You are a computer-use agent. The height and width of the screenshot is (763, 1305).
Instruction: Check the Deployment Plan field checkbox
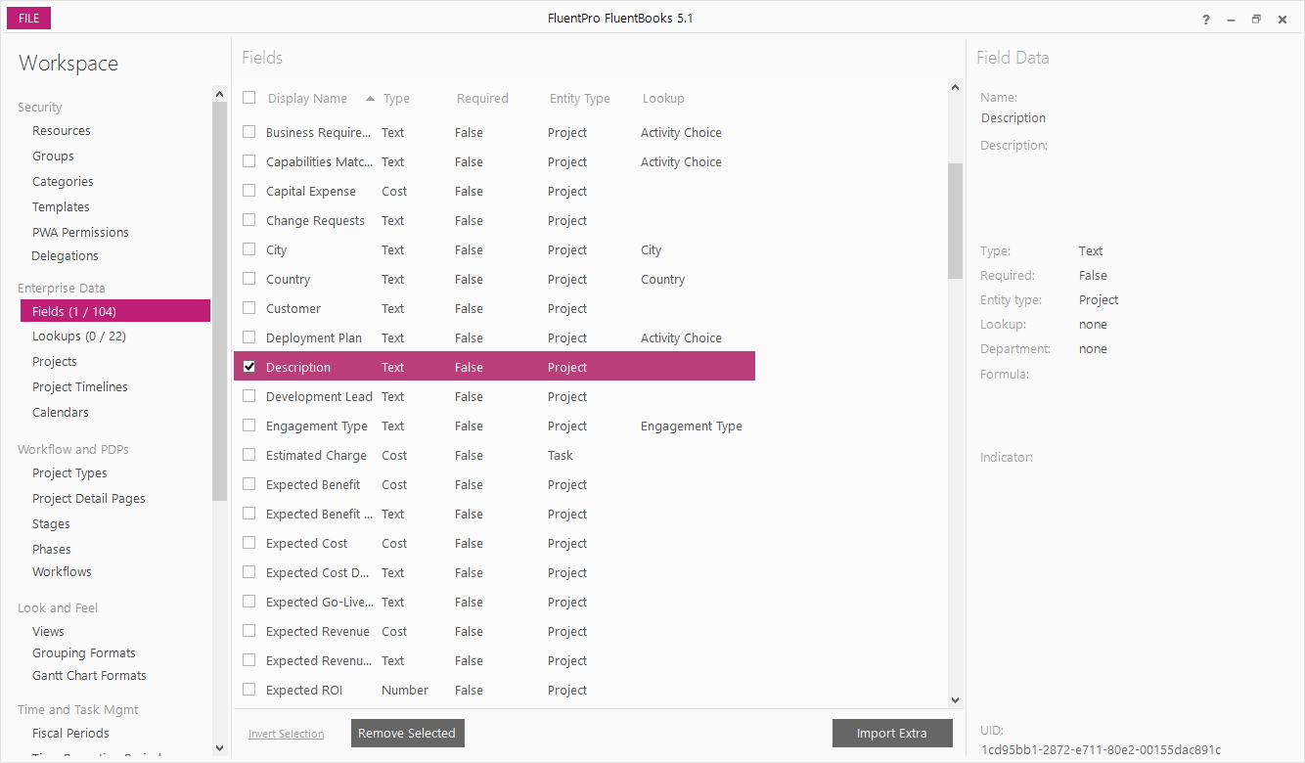[x=249, y=337]
